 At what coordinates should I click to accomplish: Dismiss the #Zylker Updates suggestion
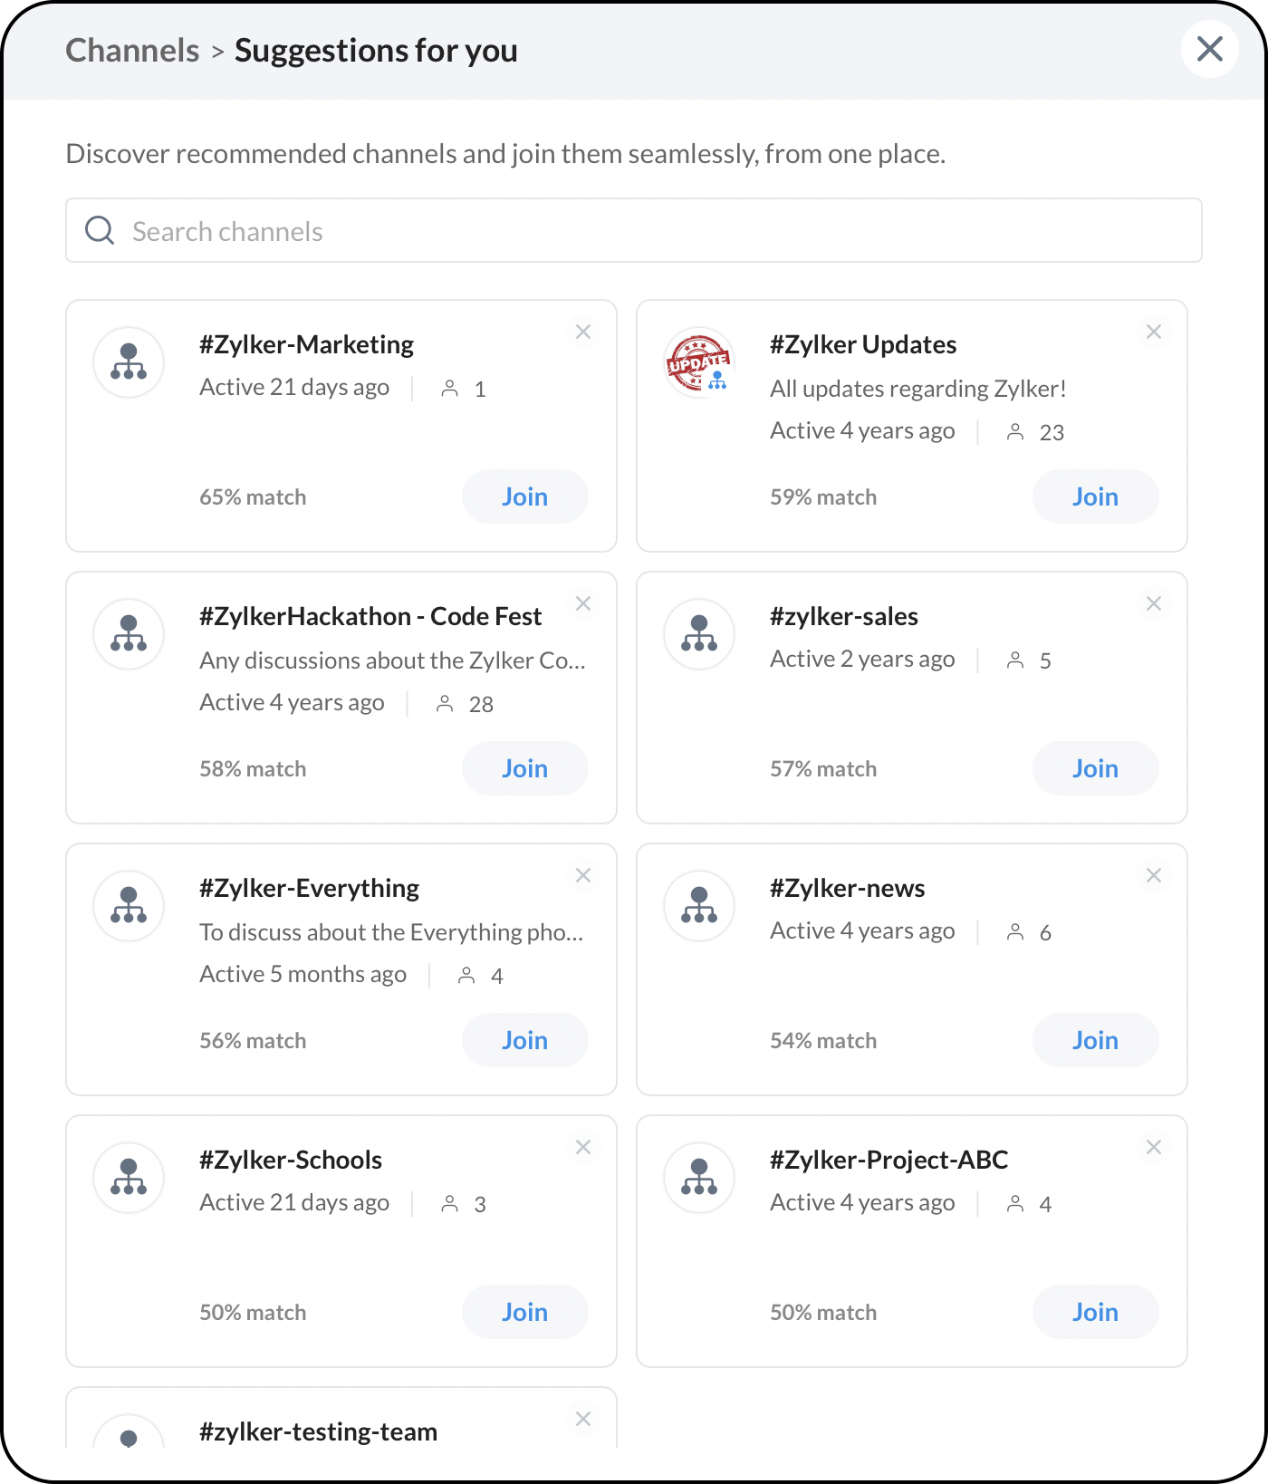(1154, 332)
